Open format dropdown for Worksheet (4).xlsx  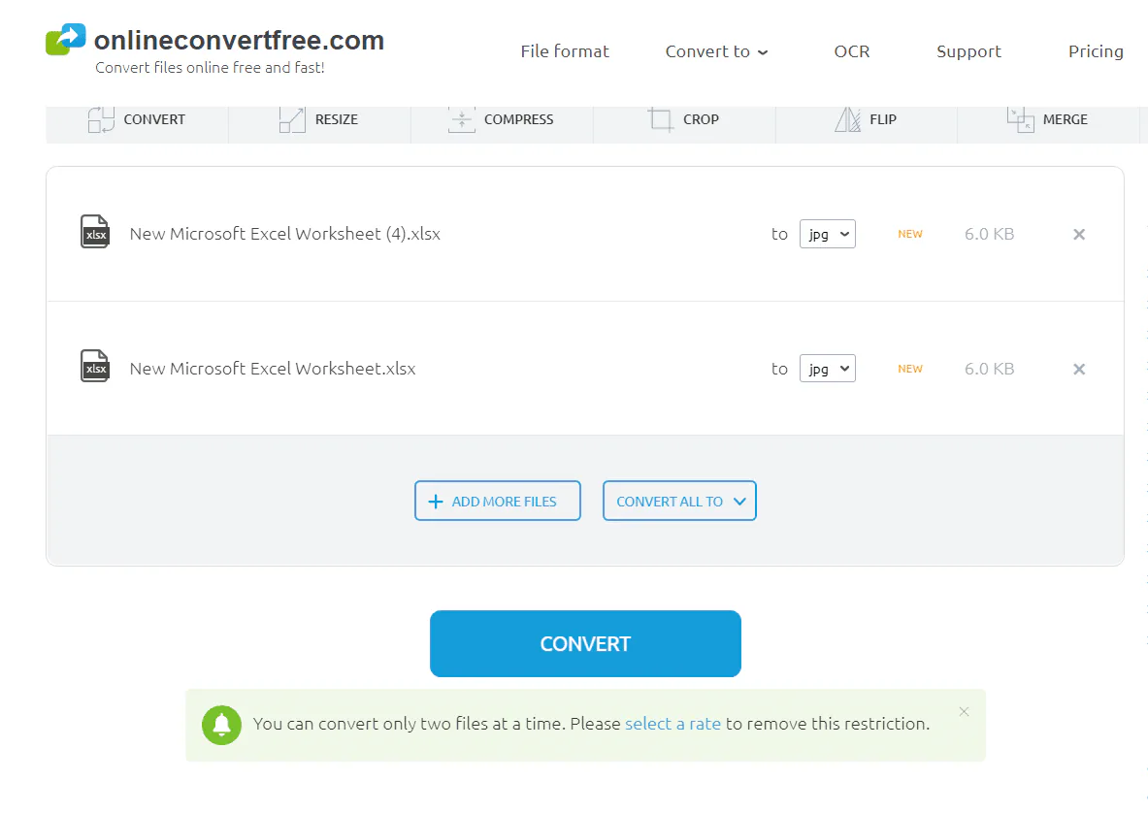click(828, 234)
